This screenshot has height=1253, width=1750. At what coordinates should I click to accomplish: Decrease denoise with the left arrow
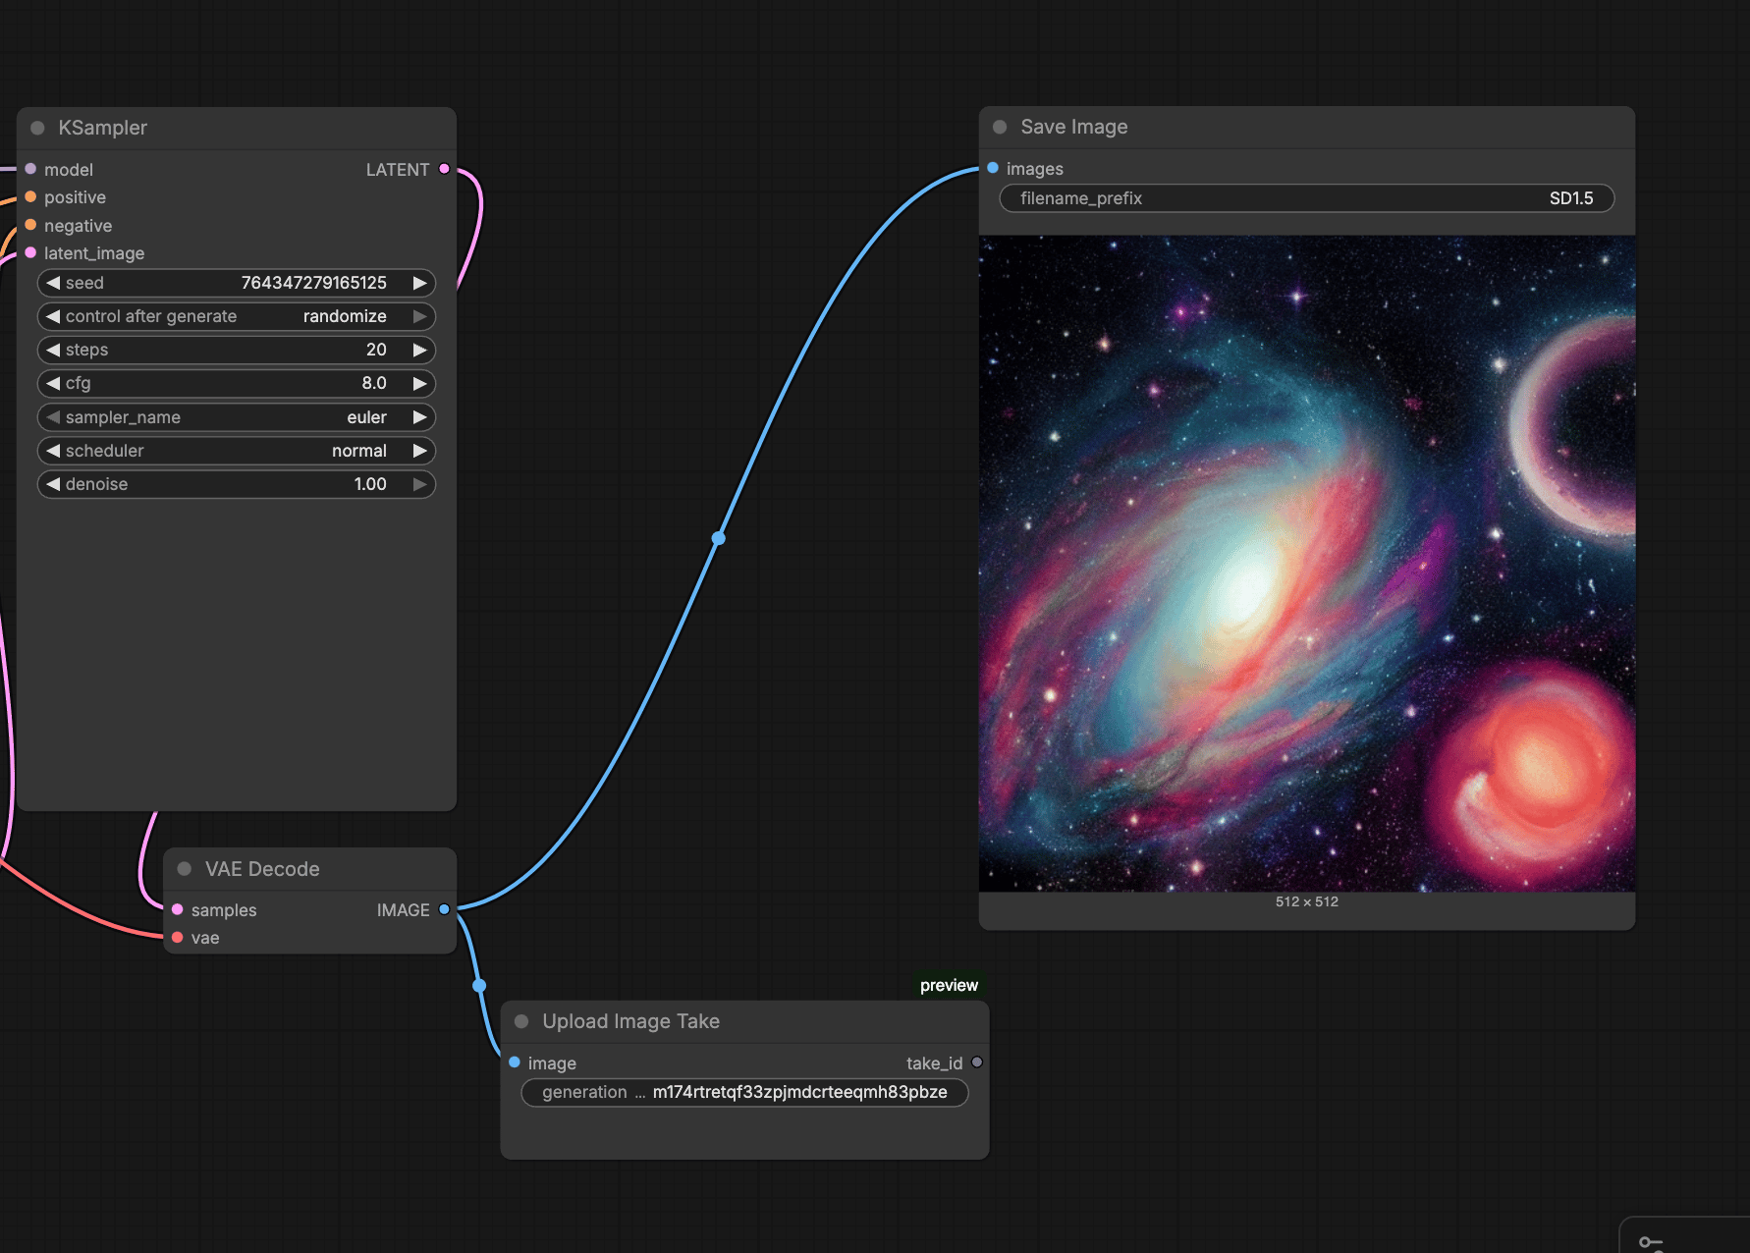(53, 484)
